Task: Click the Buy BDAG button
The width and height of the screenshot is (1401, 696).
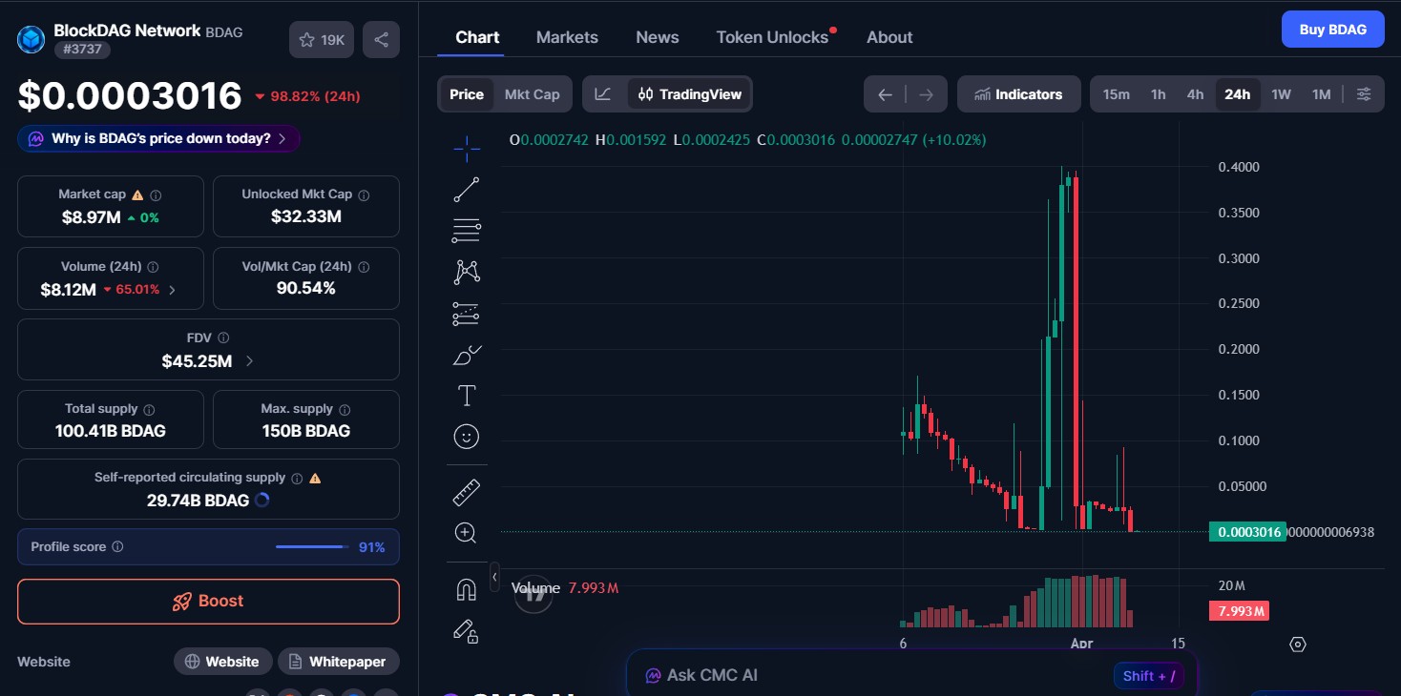Action: pos(1332,29)
